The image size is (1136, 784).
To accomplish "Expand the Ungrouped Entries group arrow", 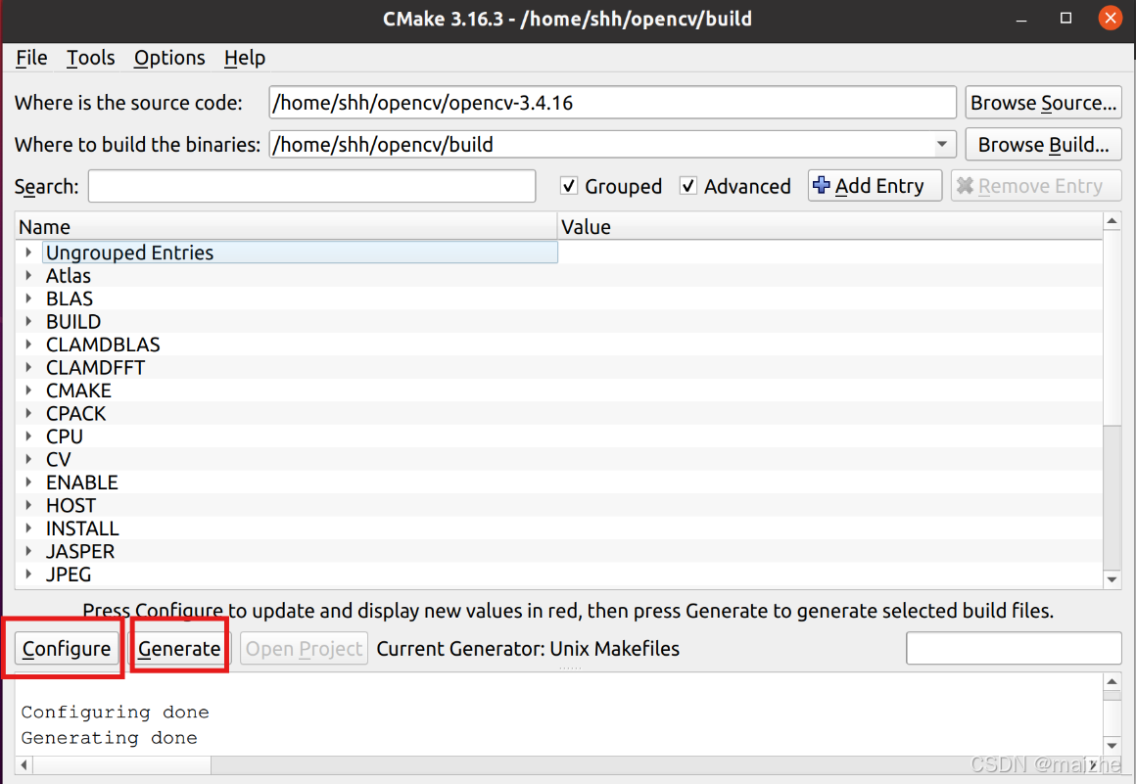I will point(28,252).
